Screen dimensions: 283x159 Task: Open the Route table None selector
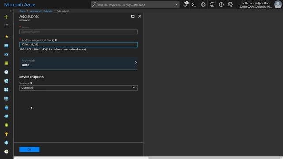(x=78, y=63)
